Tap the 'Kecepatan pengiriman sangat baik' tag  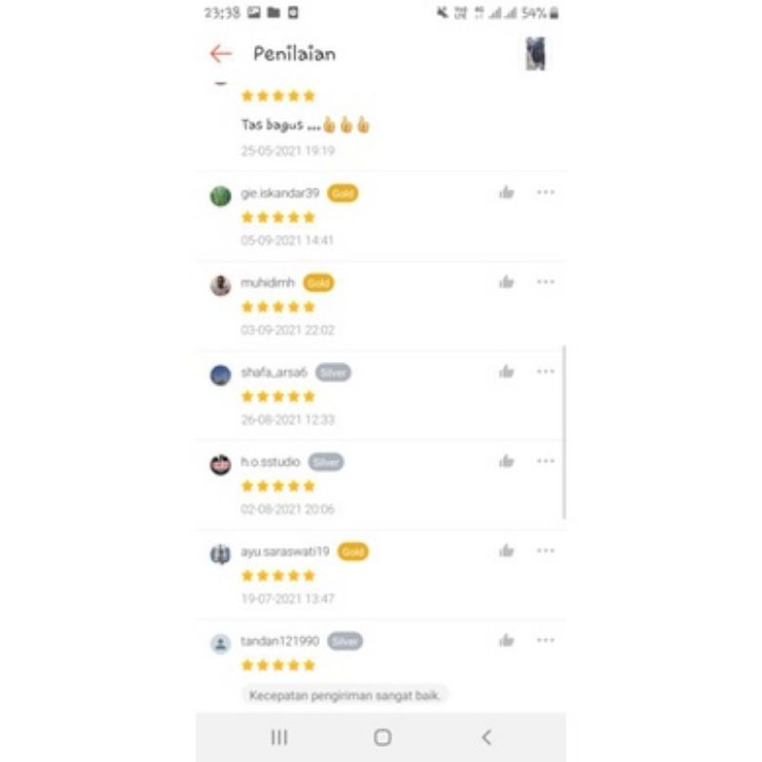345,695
